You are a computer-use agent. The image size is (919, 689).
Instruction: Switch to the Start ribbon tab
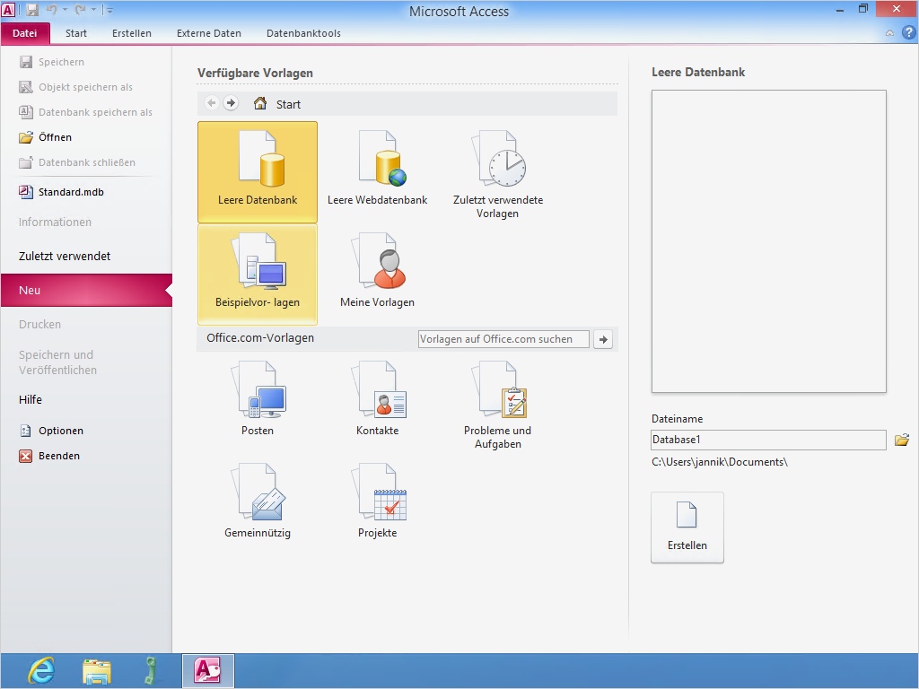tap(76, 33)
